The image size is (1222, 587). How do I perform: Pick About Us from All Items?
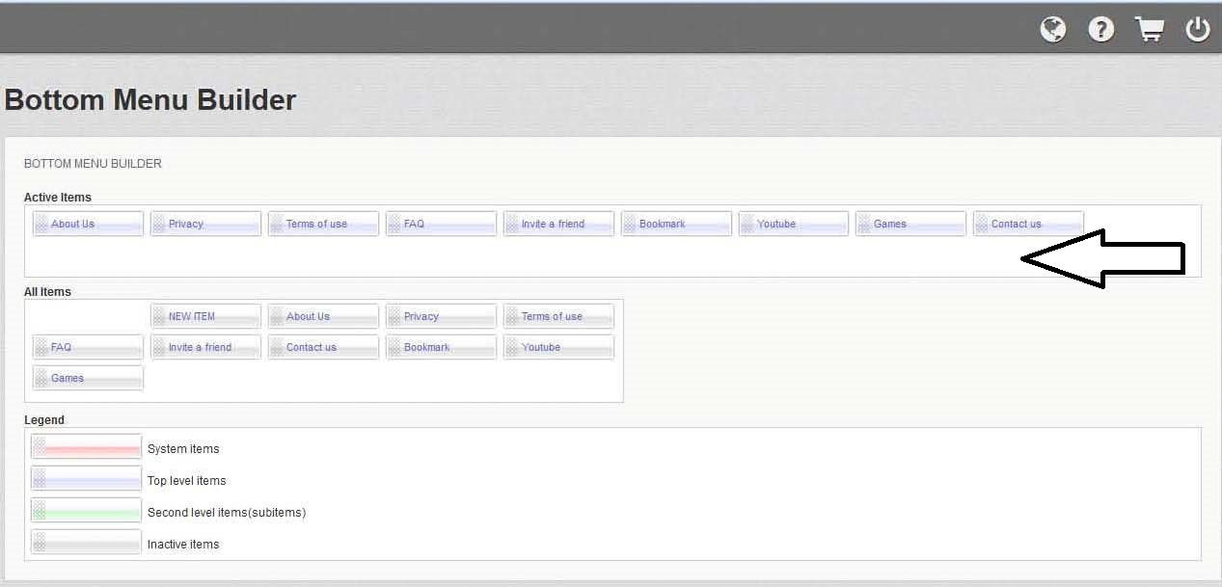pos(323,316)
